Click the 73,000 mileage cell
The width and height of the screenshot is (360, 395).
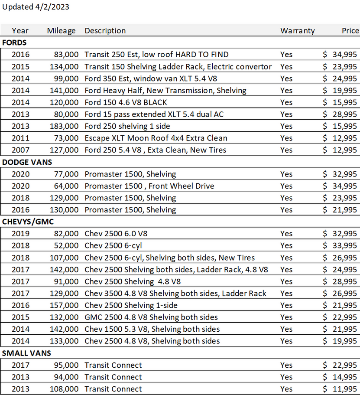pyautogui.click(x=66, y=138)
